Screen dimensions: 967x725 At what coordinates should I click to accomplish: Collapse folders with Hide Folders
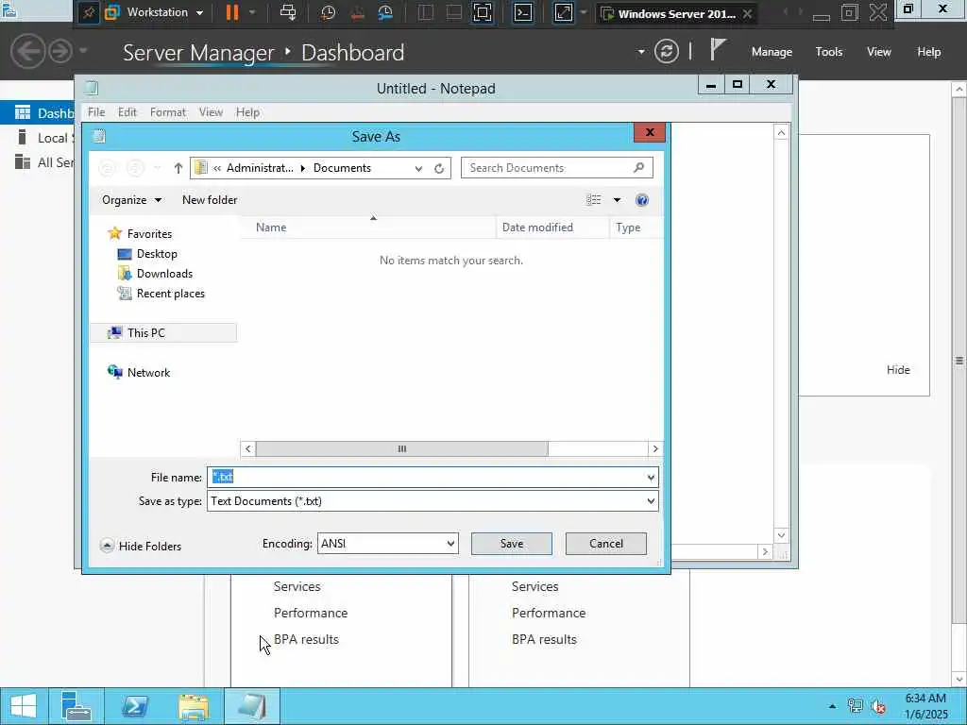pos(141,546)
